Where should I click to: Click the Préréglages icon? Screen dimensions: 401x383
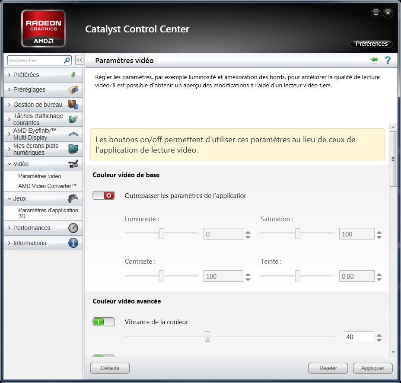pos(73,89)
